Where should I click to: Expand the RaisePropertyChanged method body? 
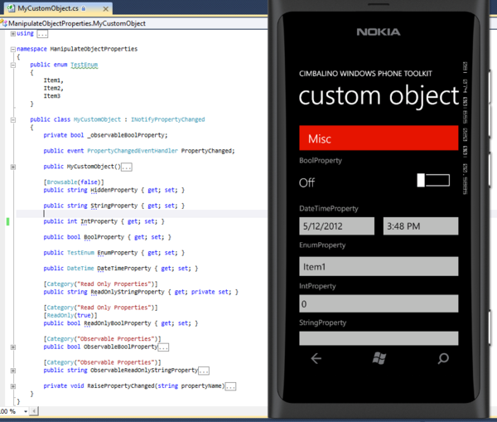click(x=13, y=386)
